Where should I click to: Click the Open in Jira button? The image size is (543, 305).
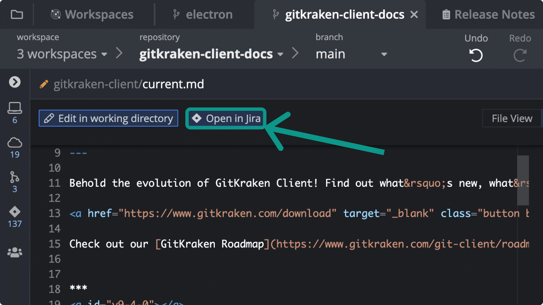pyautogui.click(x=226, y=118)
